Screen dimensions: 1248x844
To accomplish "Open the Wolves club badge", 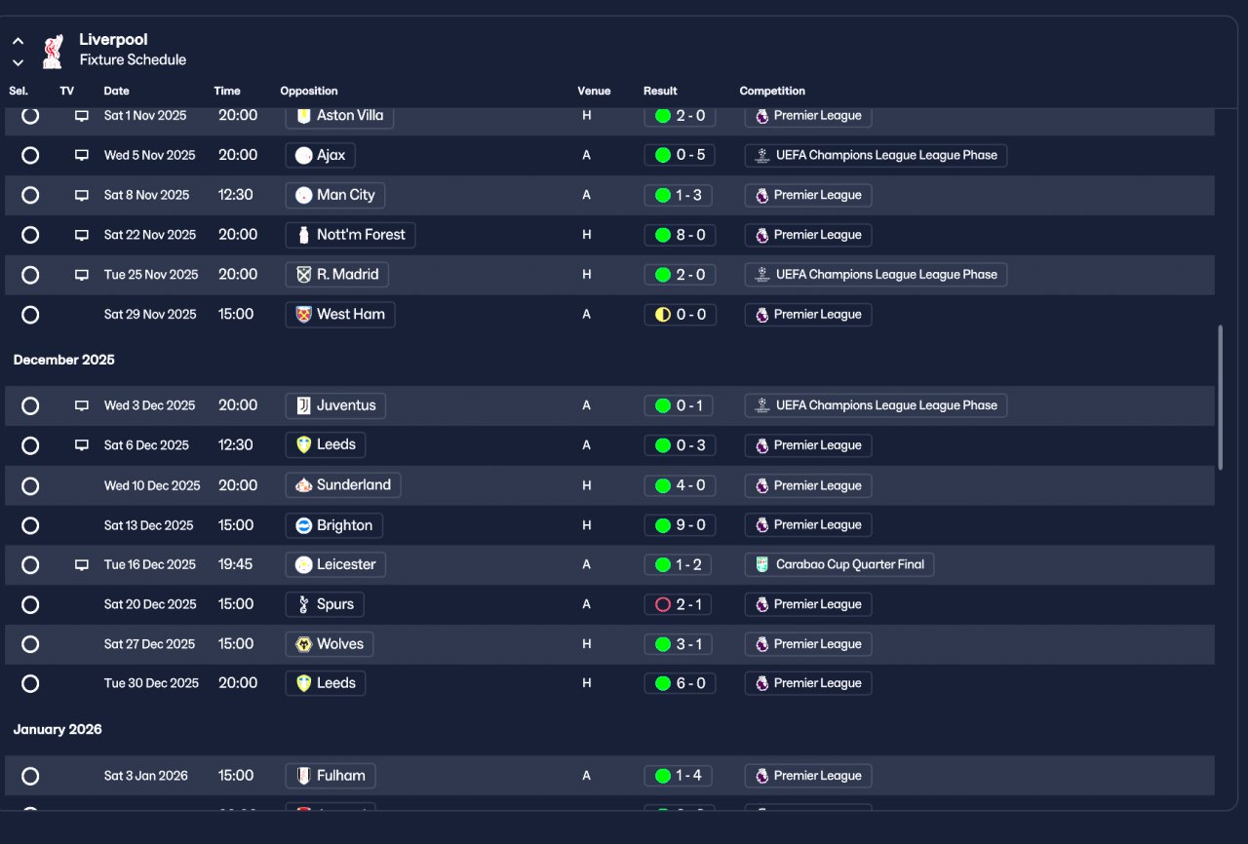I will pyautogui.click(x=304, y=644).
